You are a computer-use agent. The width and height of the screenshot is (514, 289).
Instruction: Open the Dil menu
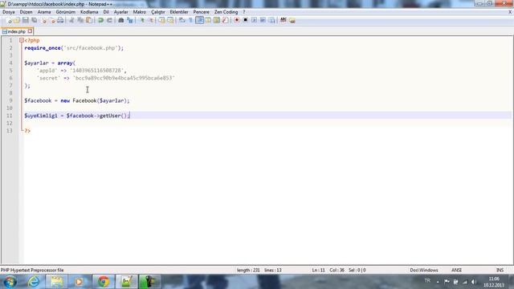click(106, 12)
